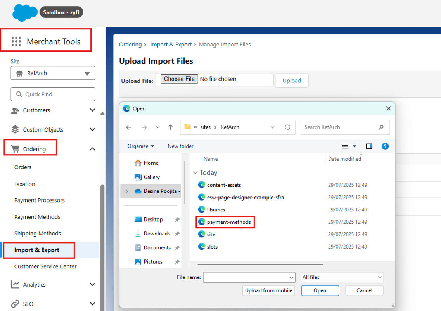This screenshot has width=441, height=311.
Task: Click the search magnifier icon in dialog
Action: (x=381, y=127)
